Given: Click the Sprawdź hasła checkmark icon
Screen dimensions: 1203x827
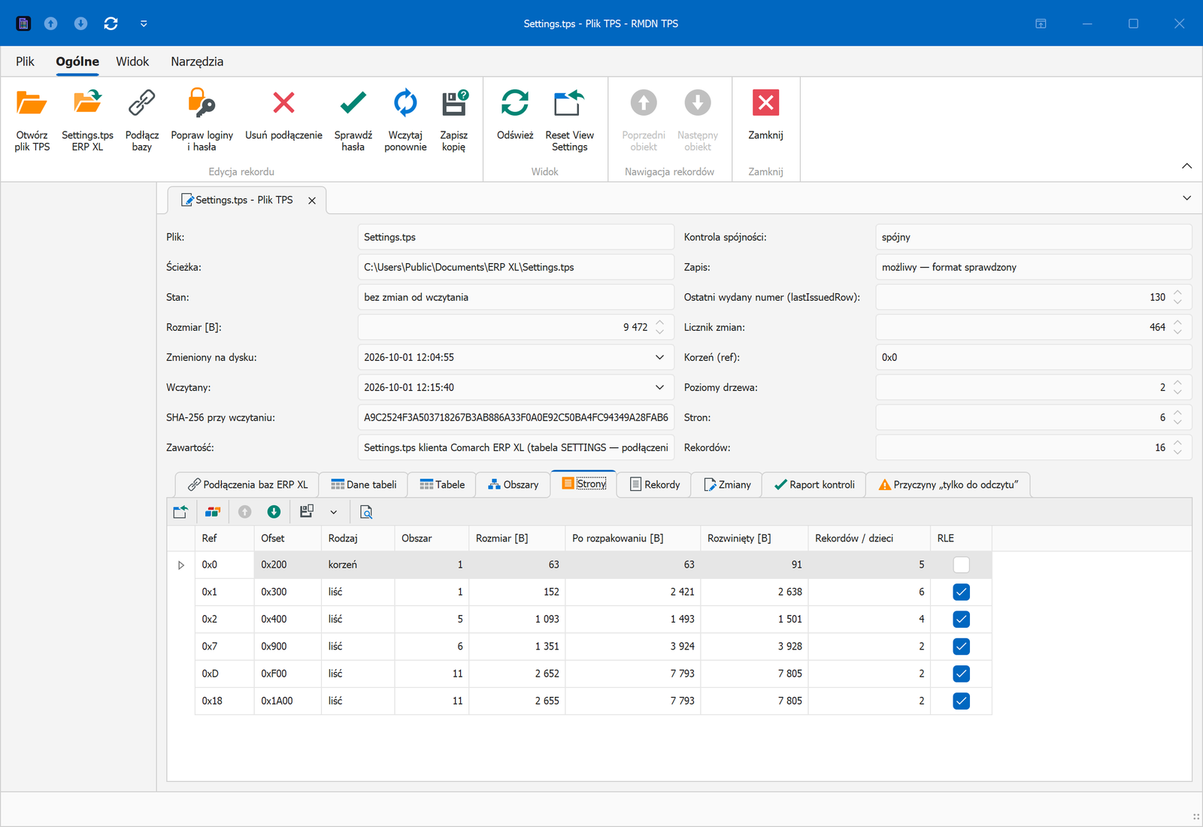Looking at the screenshot, I should [353, 103].
